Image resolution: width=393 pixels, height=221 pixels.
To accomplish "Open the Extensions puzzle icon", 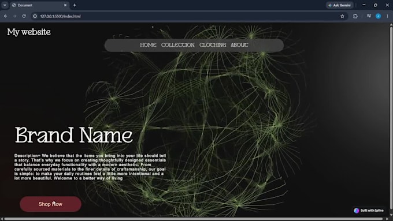I will 355,16.
